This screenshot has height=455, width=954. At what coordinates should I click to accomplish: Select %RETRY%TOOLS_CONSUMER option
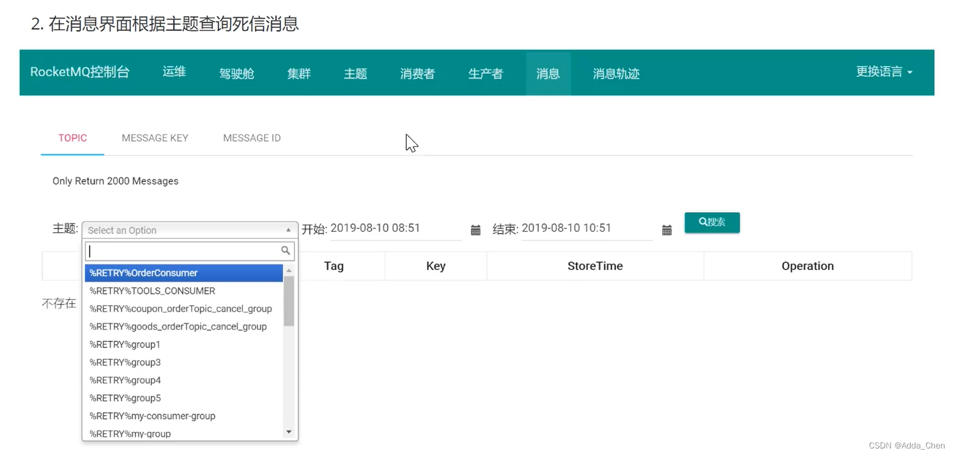point(184,291)
